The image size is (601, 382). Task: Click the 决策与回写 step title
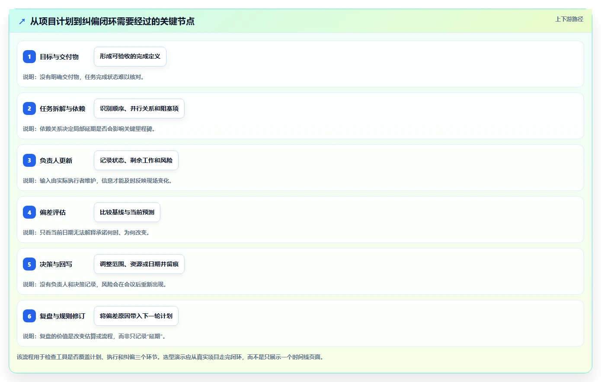[x=56, y=264]
